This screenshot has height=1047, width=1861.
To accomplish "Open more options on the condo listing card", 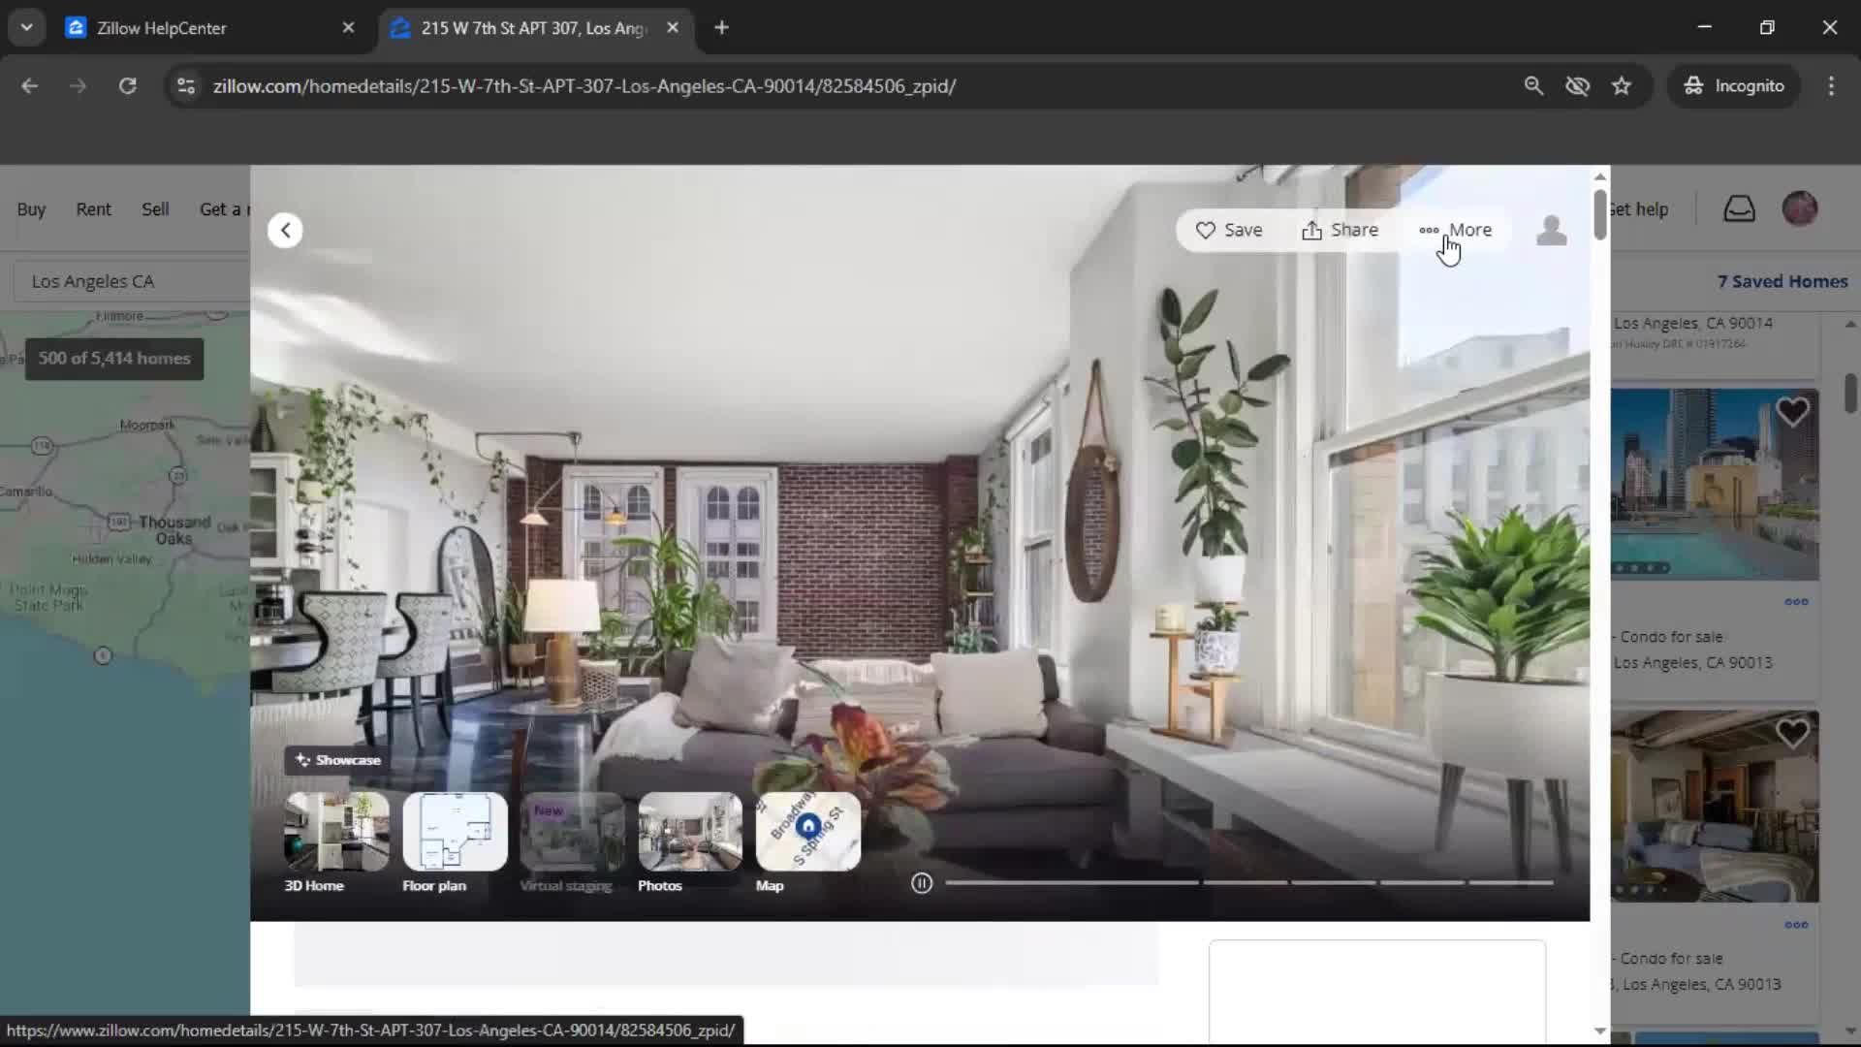I will click(x=1796, y=602).
